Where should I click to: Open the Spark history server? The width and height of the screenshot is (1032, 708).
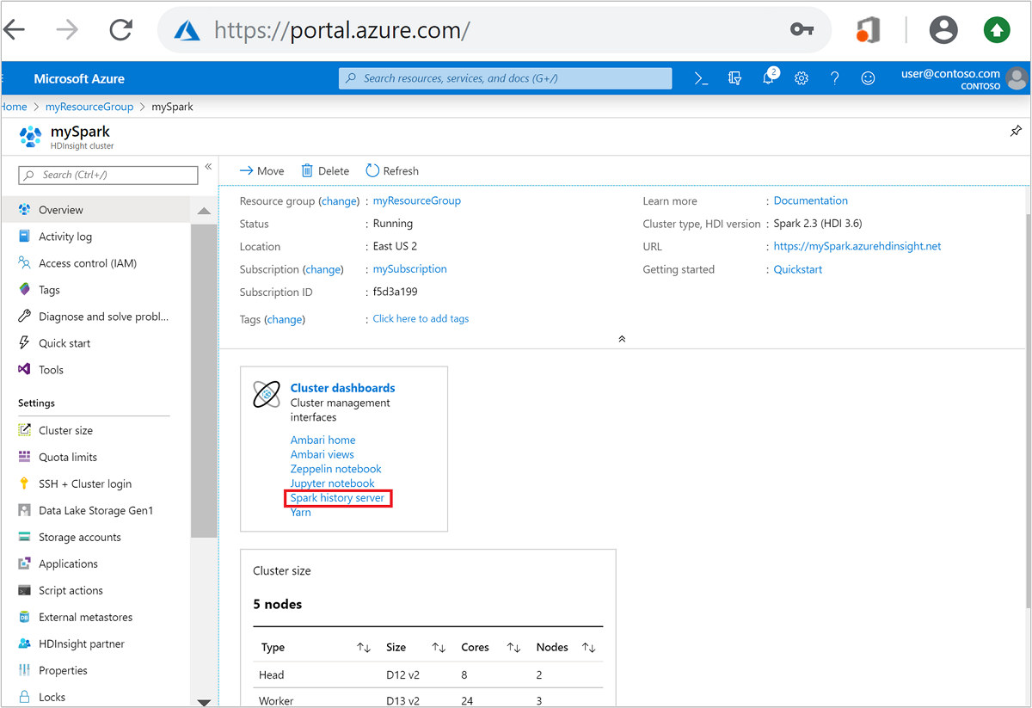point(338,497)
